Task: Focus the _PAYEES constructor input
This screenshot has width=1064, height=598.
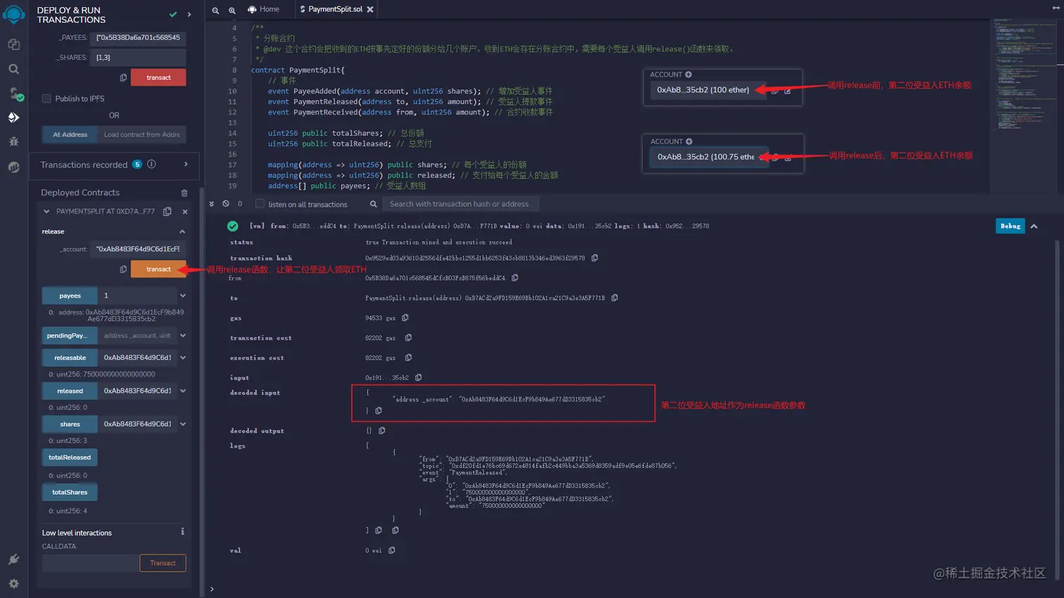Action: pyautogui.click(x=138, y=38)
